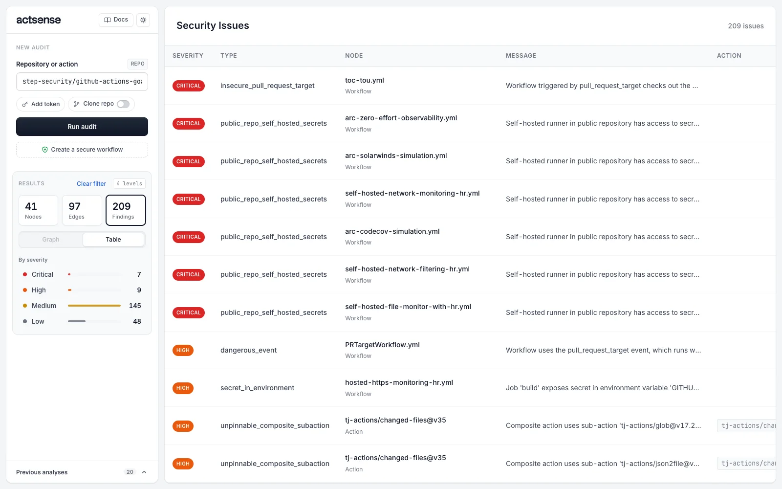The width and height of the screenshot is (782, 489).
Task: Click the CRITICAL badge for arc-codecov-simulation.yml
Action: pyautogui.click(x=189, y=237)
